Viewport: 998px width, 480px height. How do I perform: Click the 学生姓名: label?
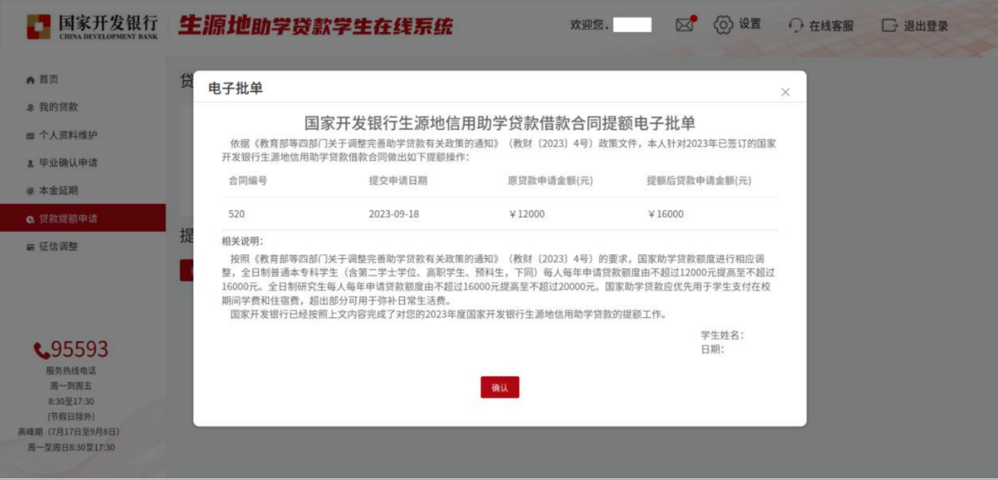(722, 335)
